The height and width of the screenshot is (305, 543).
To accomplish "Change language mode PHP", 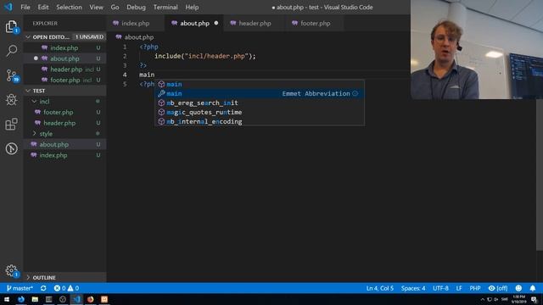I will tap(475, 288).
